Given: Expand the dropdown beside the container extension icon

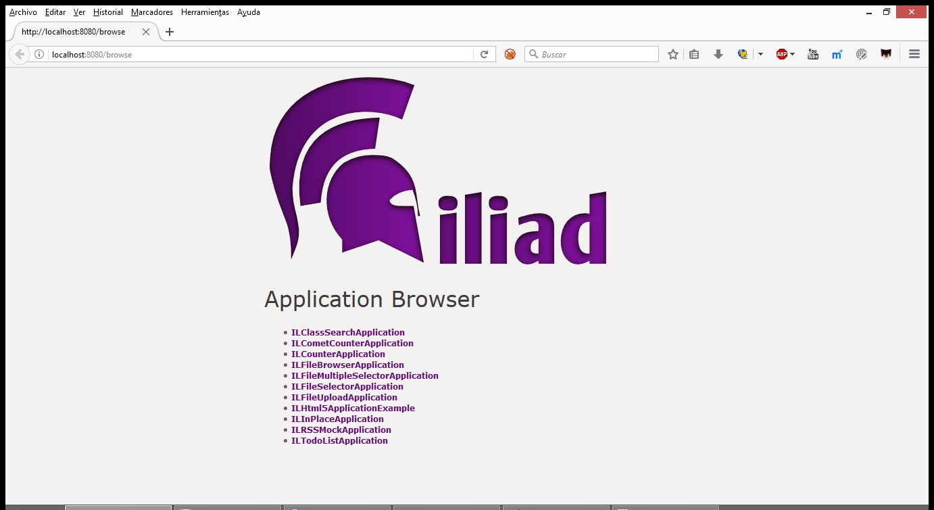Looking at the screenshot, I should pos(760,54).
